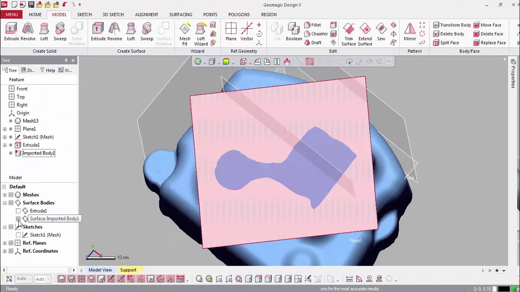The image size is (520, 292).
Task: Apply a Chamfer edit
Action: pos(316,34)
